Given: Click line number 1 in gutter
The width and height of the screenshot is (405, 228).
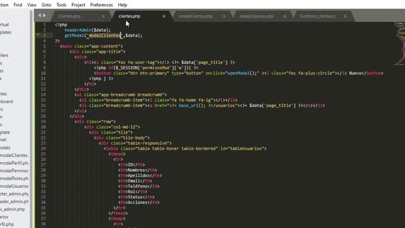Looking at the screenshot, I should tap(44, 25).
